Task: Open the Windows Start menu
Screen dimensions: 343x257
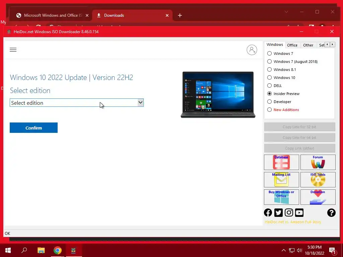Action: (8, 250)
